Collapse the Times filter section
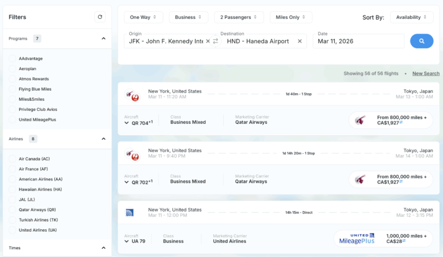Viewport: 443px width, 257px height. pyautogui.click(x=103, y=248)
